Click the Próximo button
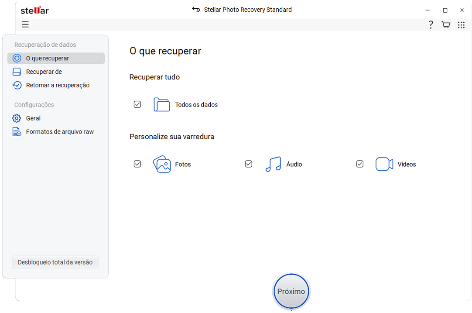Screen dimensions: 472x313 (x=291, y=291)
